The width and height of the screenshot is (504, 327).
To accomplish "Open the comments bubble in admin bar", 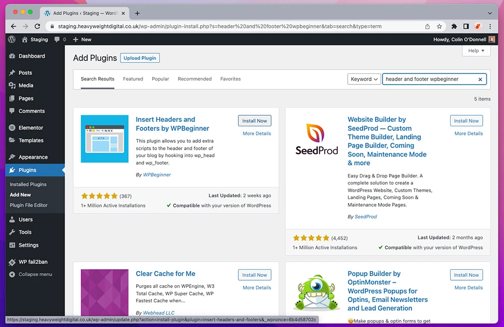I will [59, 39].
